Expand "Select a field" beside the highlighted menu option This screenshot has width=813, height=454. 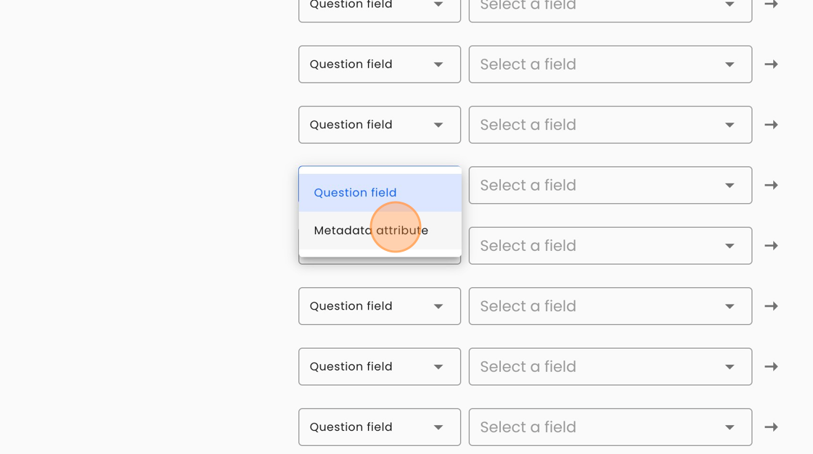pyautogui.click(x=610, y=186)
